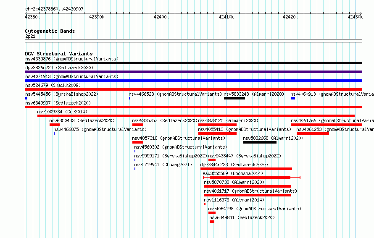
Task: Click the DGV Structural Variants track title
Action: tap(59, 54)
